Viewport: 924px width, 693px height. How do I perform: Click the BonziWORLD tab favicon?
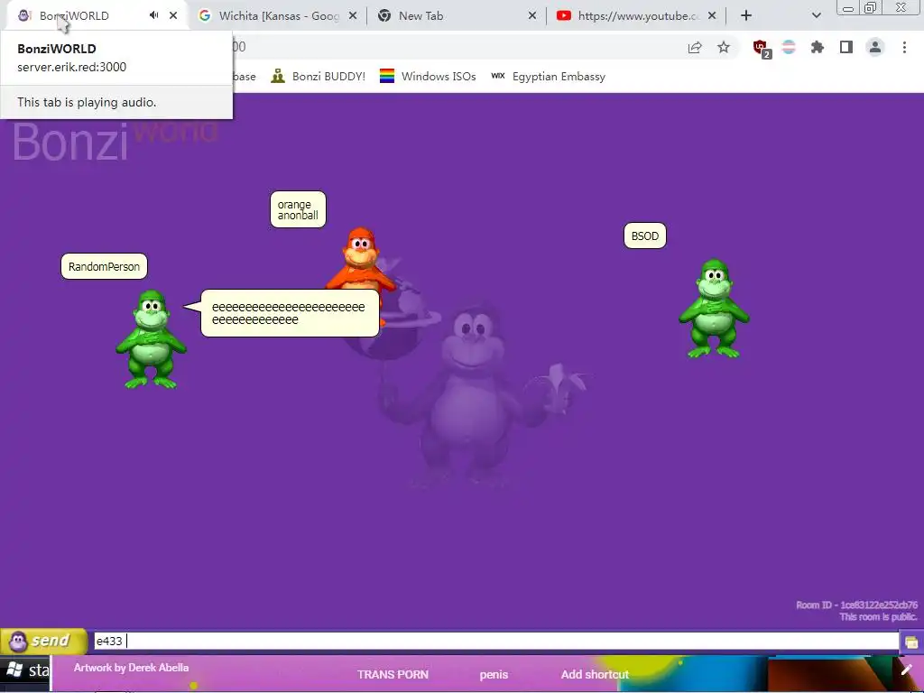[24, 15]
